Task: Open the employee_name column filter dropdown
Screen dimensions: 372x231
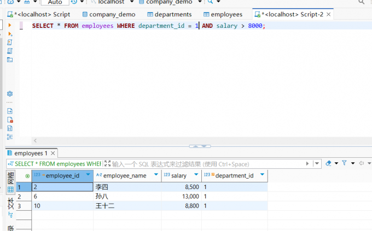Action: point(156,175)
